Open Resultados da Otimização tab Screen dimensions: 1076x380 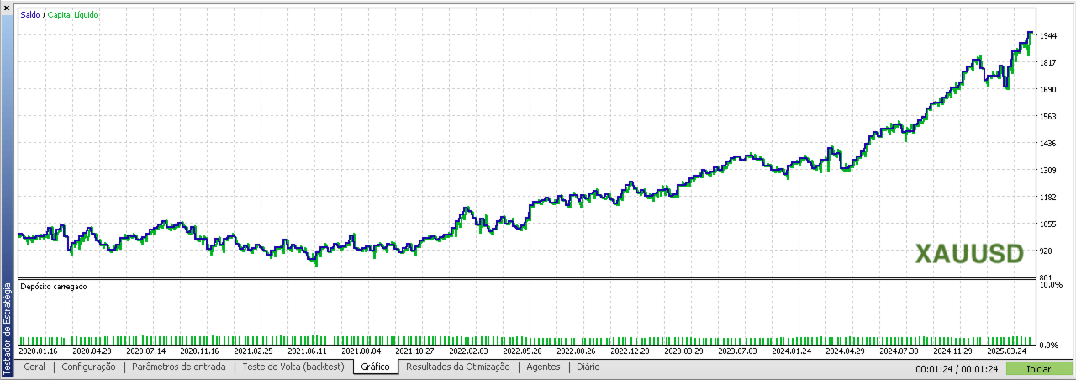coord(457,367)
